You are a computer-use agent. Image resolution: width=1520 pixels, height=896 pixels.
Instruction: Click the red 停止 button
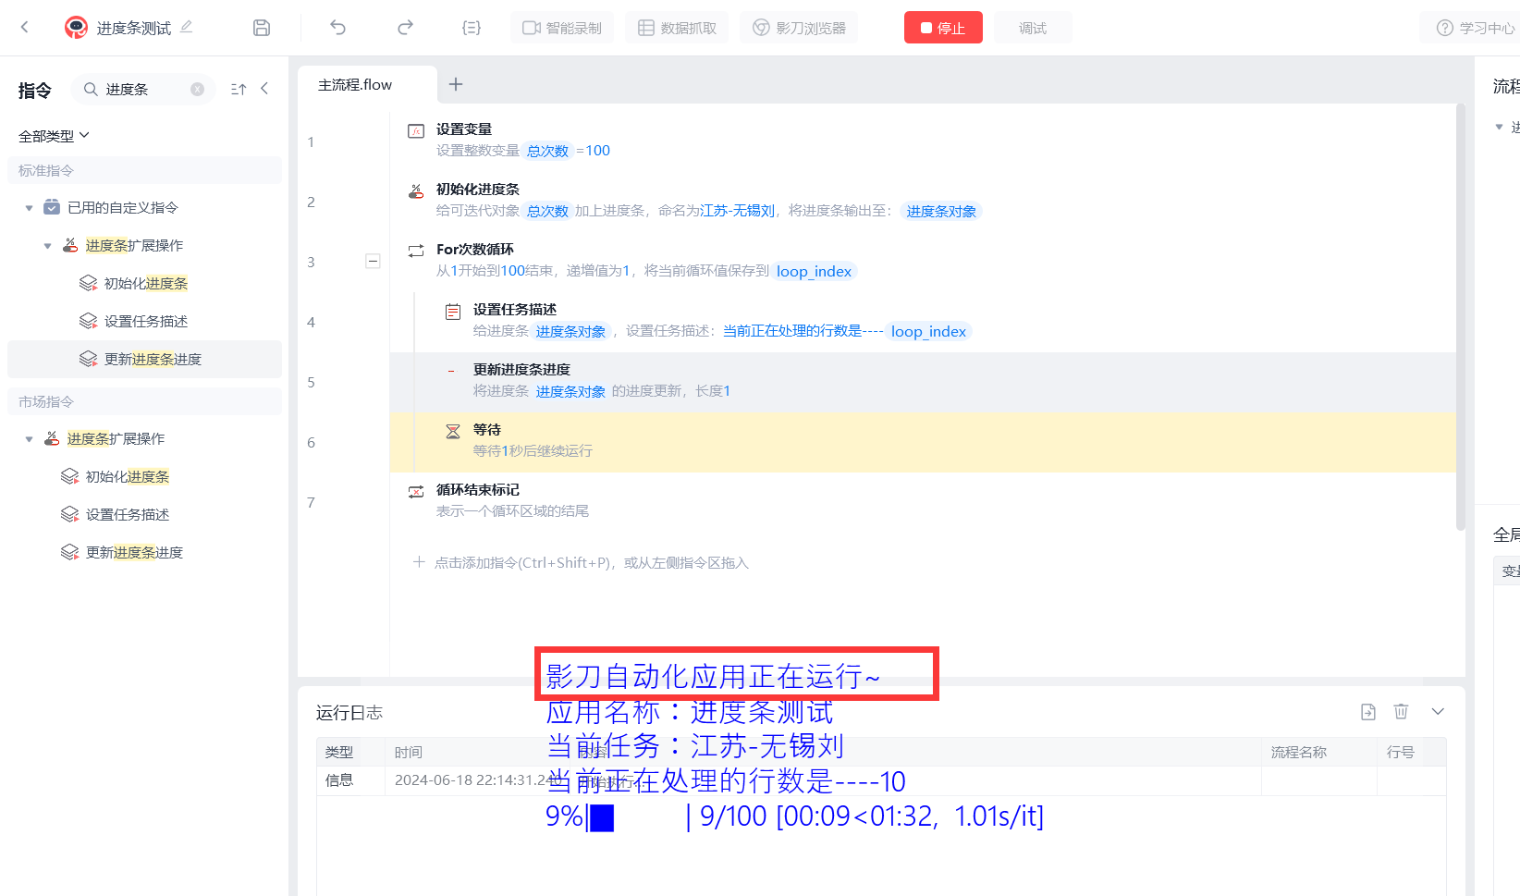click(943, 28)
